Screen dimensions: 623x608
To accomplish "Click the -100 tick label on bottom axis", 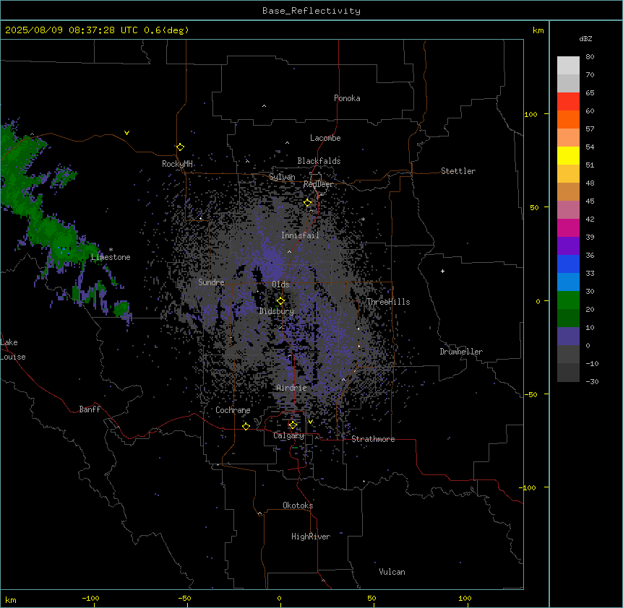I will [x=90, y=598].
